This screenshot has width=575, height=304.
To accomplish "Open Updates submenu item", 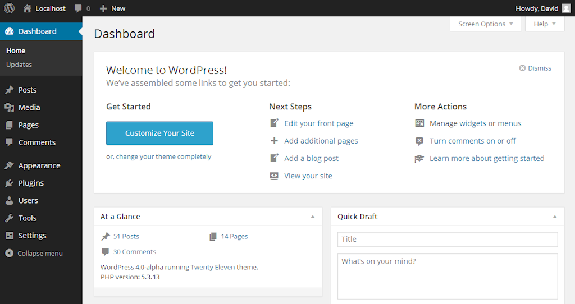I will pyautogui.click(x=19, y=65).
